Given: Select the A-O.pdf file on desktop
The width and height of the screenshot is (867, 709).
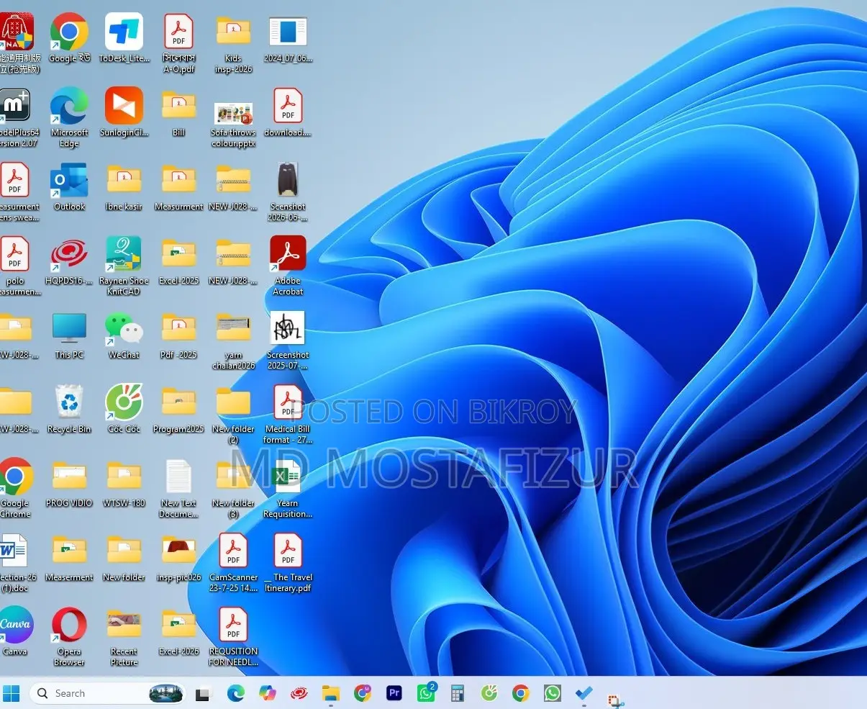Looking at the screenshot, I should coord(178,43).
